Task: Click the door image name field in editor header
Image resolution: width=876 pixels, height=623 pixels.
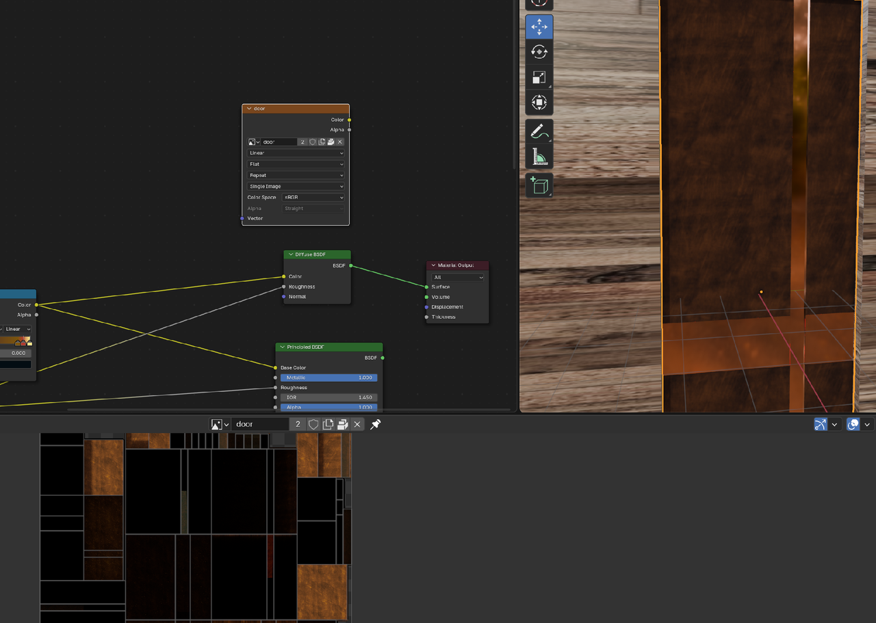Action: tap(260, 424)
